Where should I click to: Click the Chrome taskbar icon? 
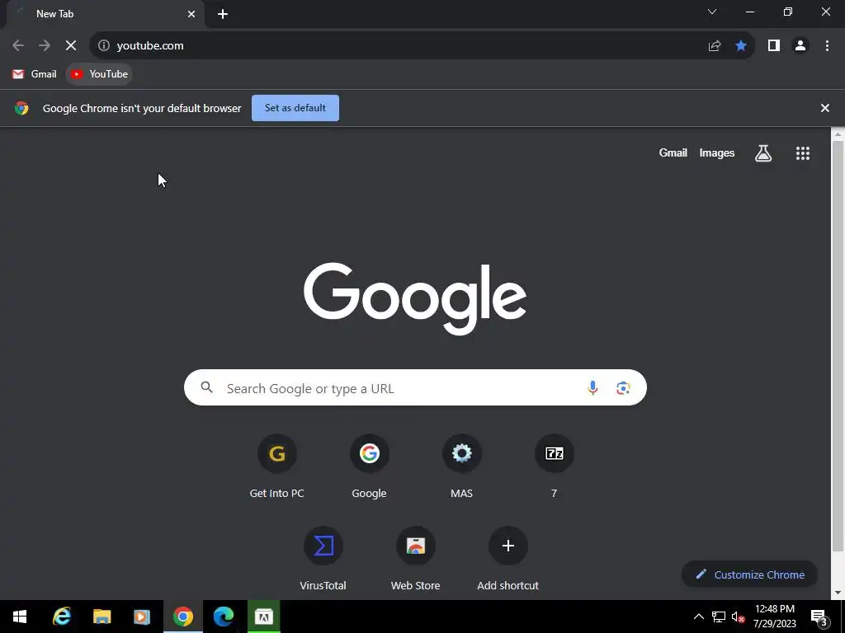[182, 617]
